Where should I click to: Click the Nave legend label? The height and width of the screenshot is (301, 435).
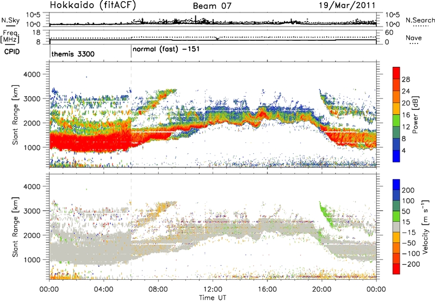(414, 37)
